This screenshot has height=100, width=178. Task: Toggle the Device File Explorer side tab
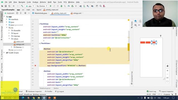(177, 68)
